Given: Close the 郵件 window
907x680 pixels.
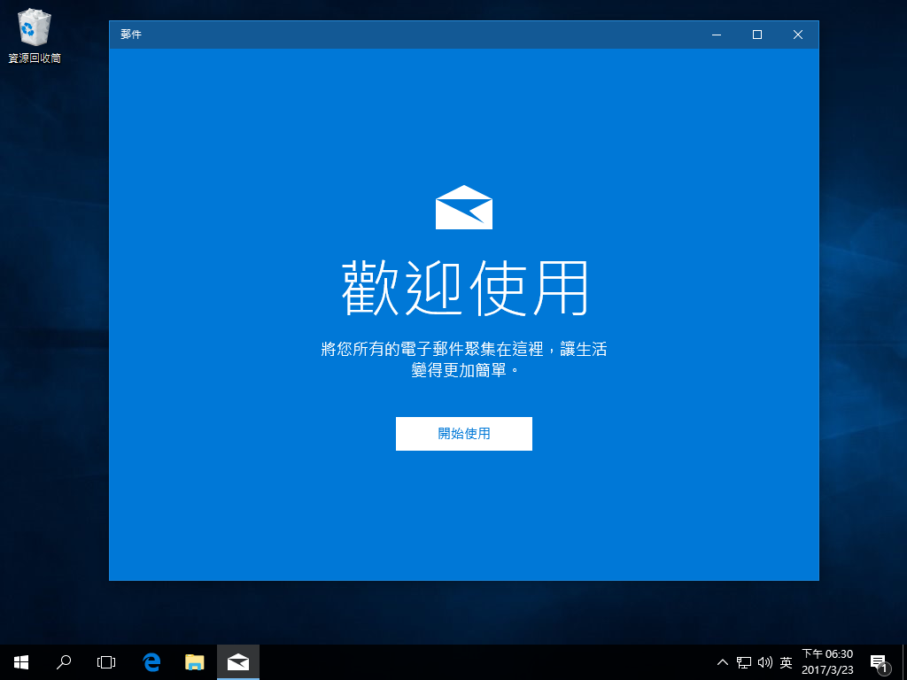Looking at the screenshot, I should point(798,35).
